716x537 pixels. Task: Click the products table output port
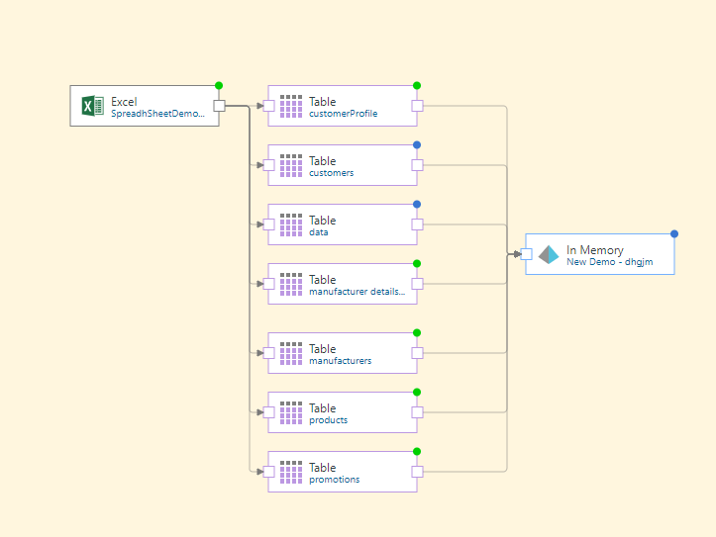pos(417,412)
